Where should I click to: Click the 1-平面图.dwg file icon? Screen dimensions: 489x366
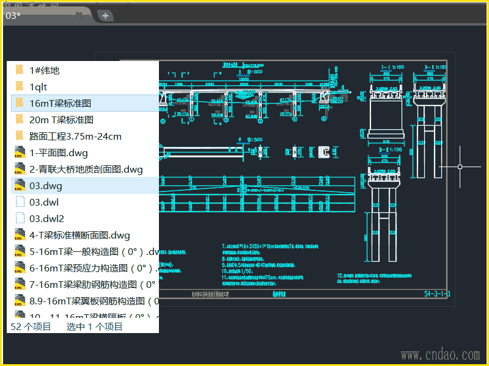pyautogui.click(x=20, y=152)
